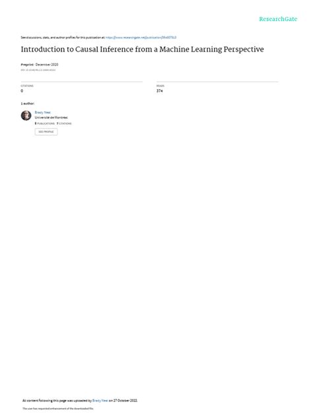
Task: Click the CITATIONS count of 0
Action: (x=22, y=91)
